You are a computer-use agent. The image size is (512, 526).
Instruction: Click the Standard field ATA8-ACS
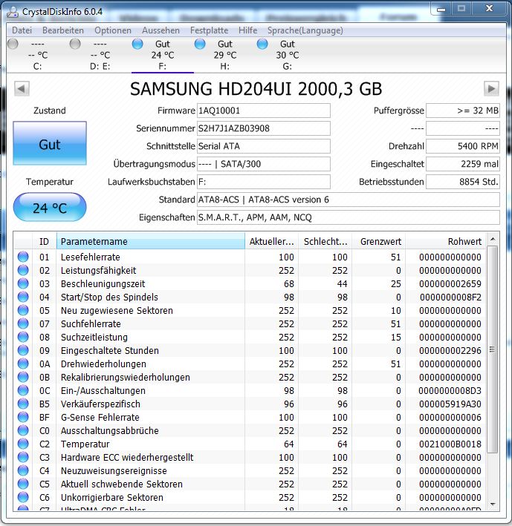click(348, 200)
